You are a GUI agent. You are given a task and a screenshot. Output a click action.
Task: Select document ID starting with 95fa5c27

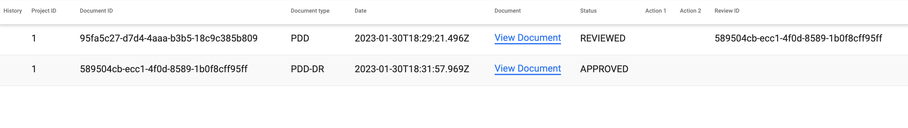(169, 38)
